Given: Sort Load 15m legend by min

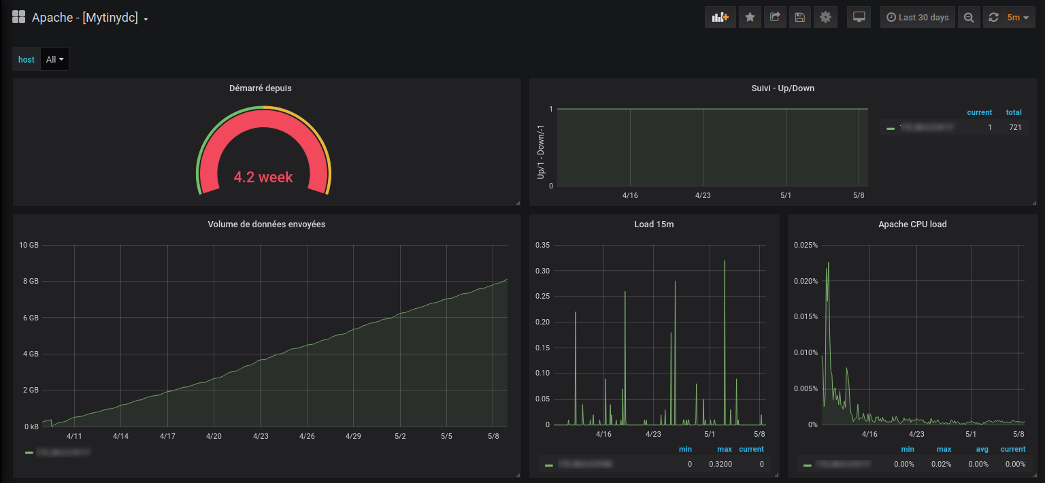Looking at the screenshot, I should (x=685, y=449).
